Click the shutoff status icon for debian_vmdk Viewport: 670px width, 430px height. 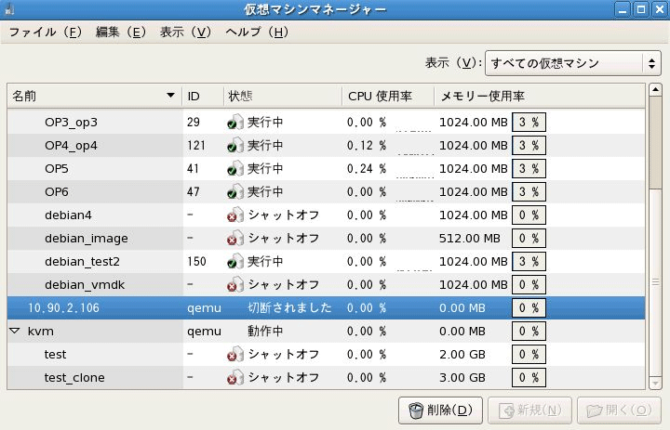pos(235,284)
